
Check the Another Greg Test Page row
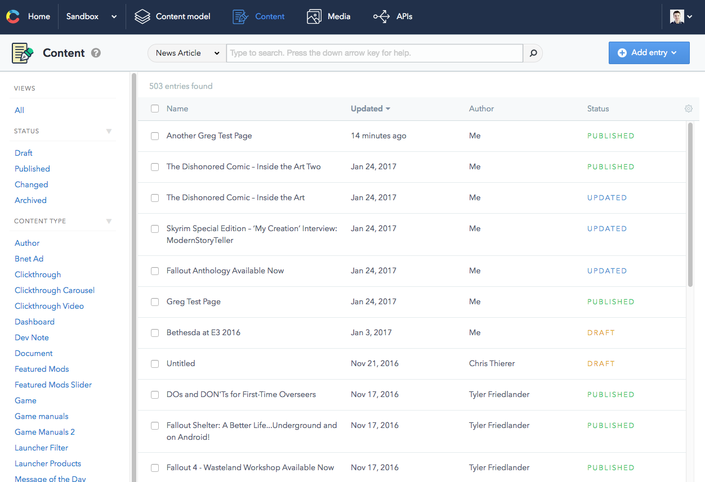[x=155, y=136]
